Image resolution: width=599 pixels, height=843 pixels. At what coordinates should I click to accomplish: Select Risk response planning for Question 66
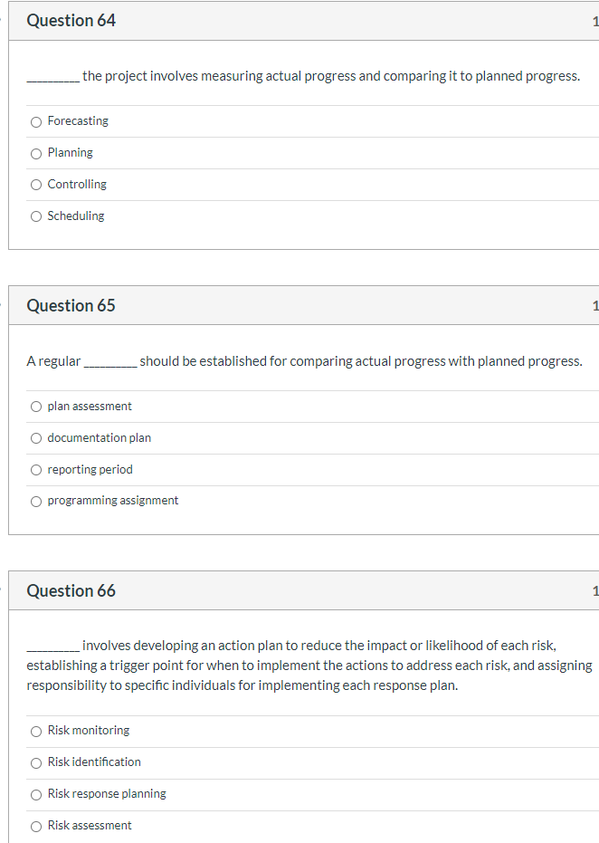pos(35,794)
